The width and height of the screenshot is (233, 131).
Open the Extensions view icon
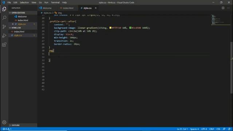(x=4, y=44)
